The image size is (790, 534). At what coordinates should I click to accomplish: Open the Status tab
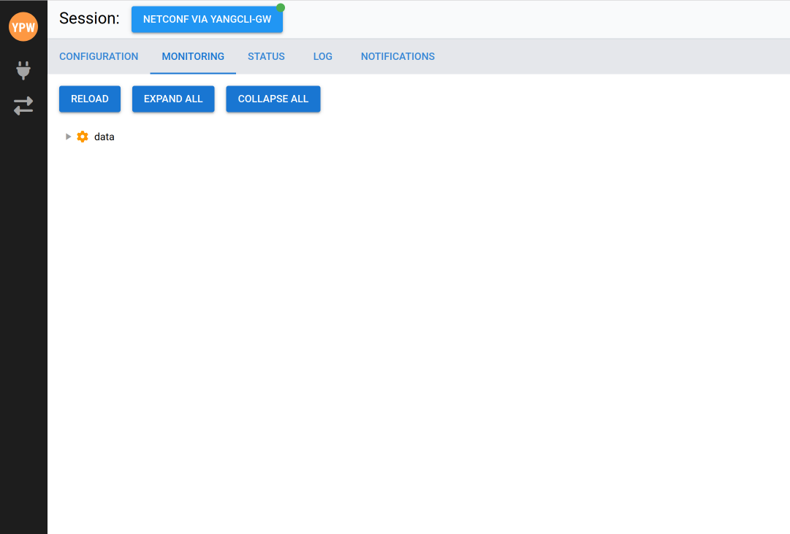click(x=266, y=56)
